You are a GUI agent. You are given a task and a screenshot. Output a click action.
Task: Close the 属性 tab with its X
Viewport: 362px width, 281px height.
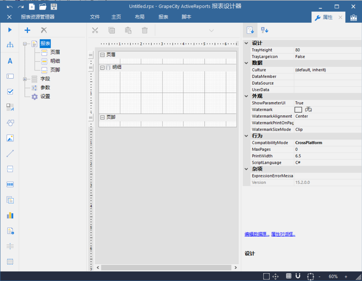[x=340, y=17]
